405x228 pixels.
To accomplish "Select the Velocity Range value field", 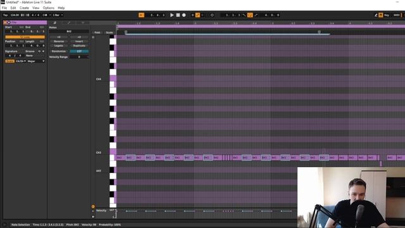I will pos(79,57).
